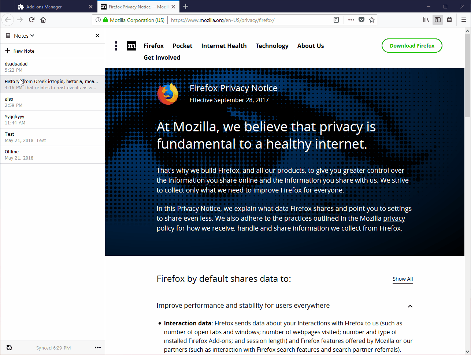Click the page vertical scrollbar thumb

click(467, 76)
